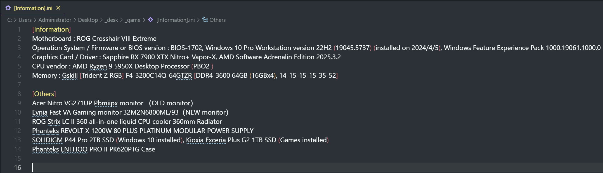Screen dimensions: 603x173
Task: Click the gear icon on the [Information].ini tab
Action: pyautogui.click(x=8, y=8)
